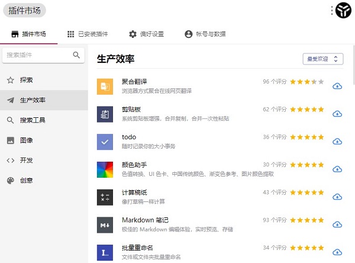This screenshot has width=355, height=263.
Task: Open the 最受欢迎 sort dropdown
Action: coord(322,59)
